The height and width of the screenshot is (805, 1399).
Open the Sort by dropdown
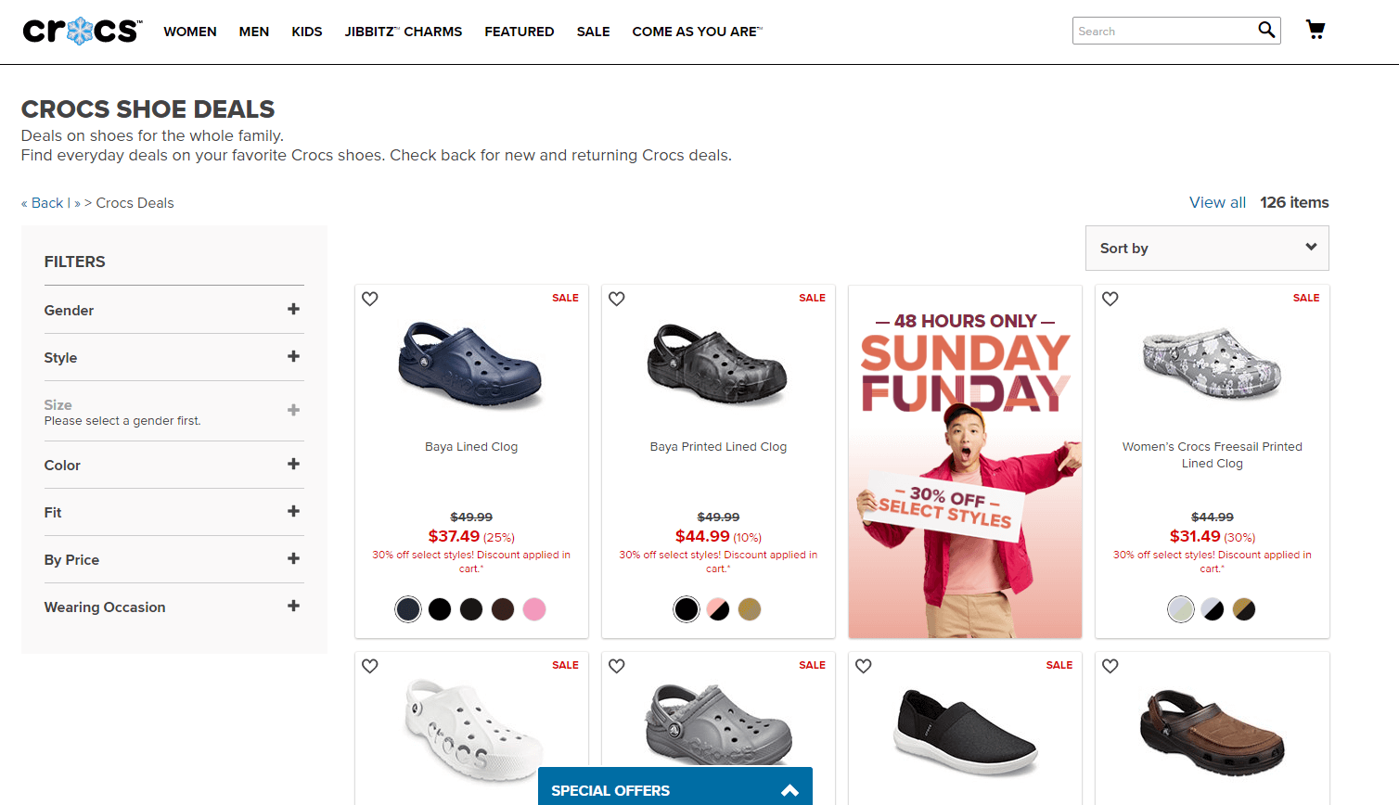[x=1207, y=248]
